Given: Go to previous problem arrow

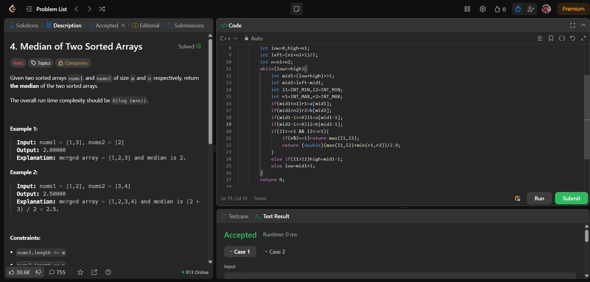Looking at the screenshot, I should [x=76, y=9].
